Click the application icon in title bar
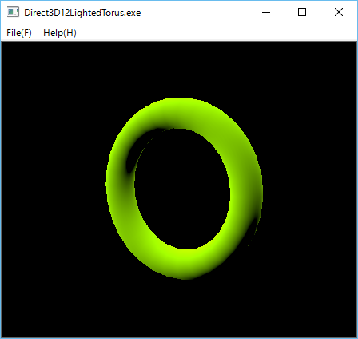Image resolution: width=358 pixels, height=339 pixels. [13, 12]
